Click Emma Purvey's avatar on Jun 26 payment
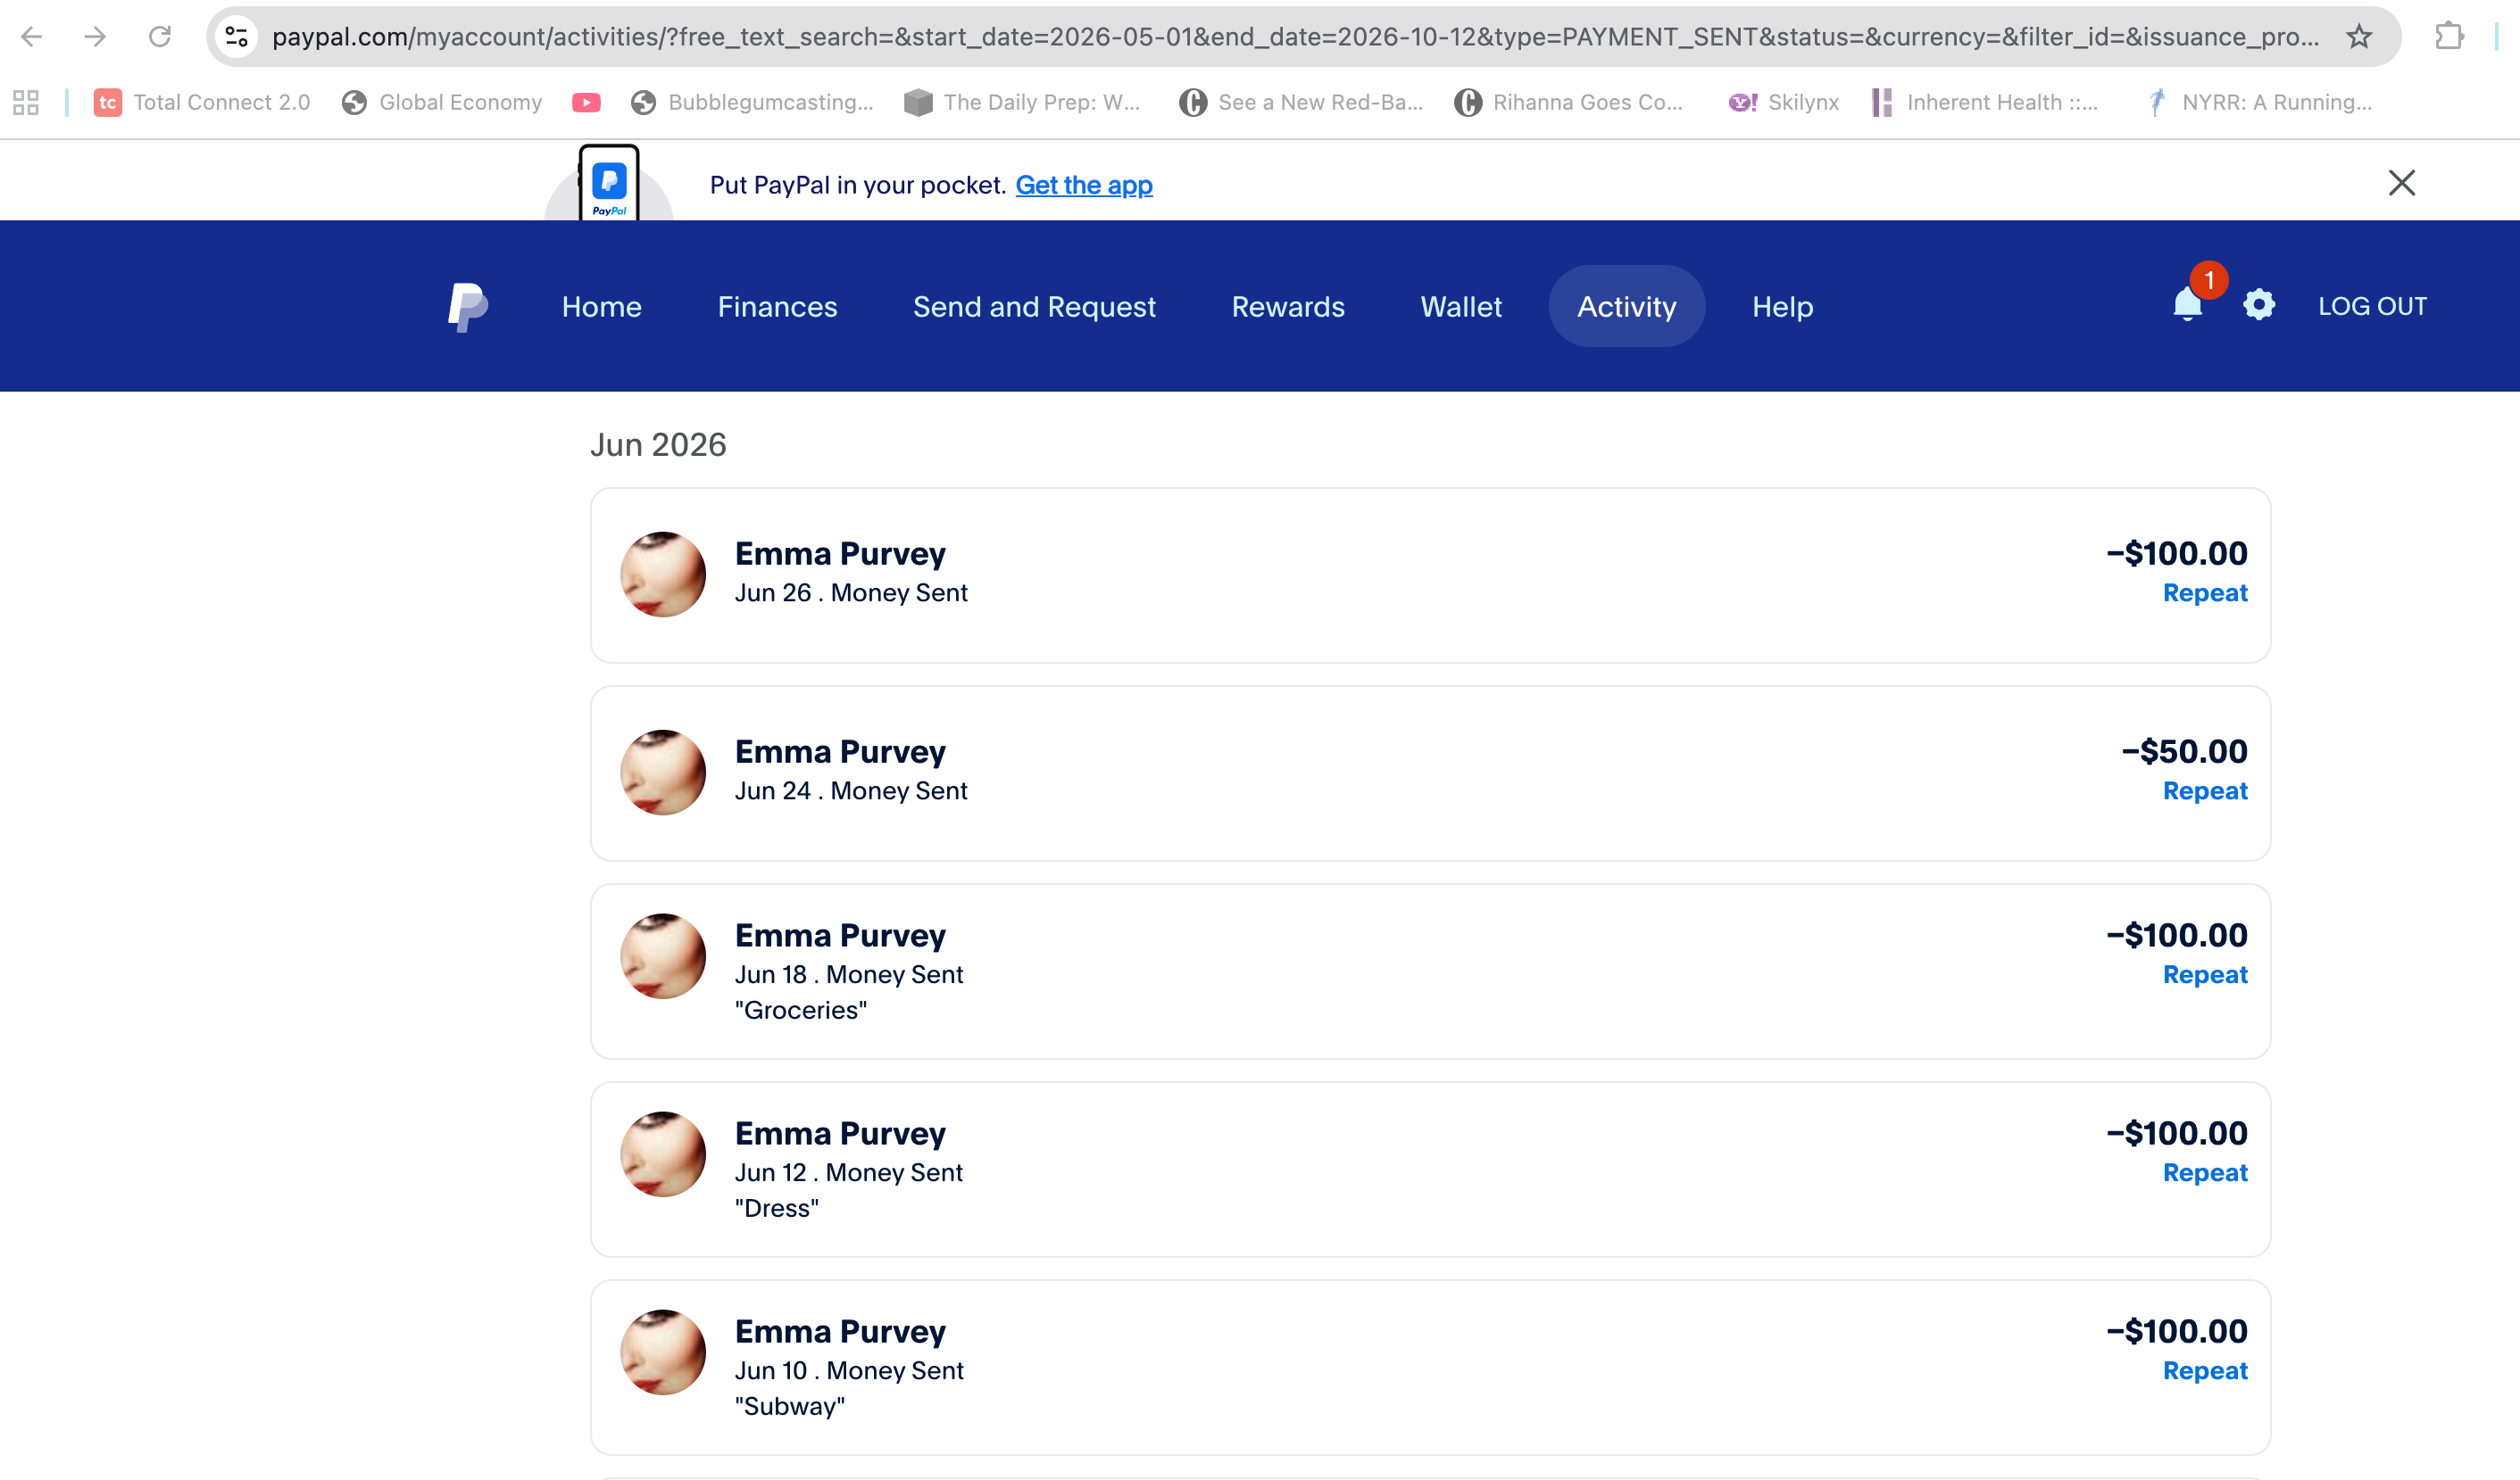2520x1480 pixels. click(x=663, y=575)
